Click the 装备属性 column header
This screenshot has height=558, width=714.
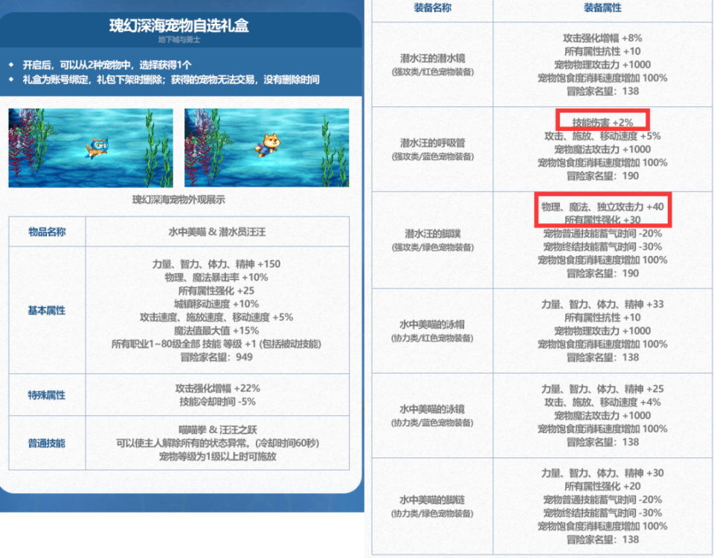(x=602, y=7)
